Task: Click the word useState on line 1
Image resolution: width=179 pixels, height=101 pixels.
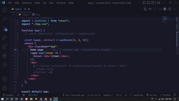Action: tap(40, 21)
